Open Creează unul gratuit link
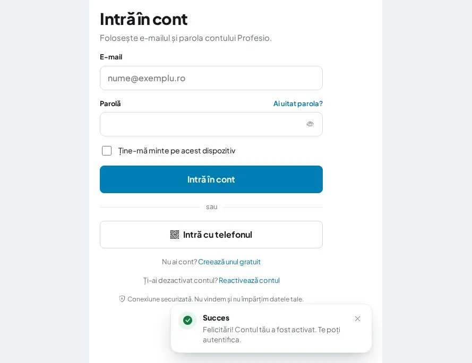 pos(229,262)
